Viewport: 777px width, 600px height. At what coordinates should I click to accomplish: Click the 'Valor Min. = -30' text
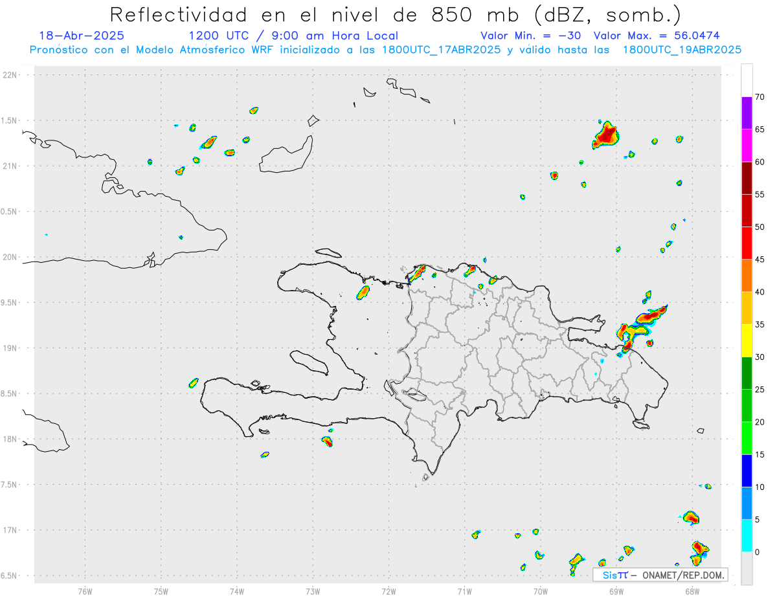point(530,36)
